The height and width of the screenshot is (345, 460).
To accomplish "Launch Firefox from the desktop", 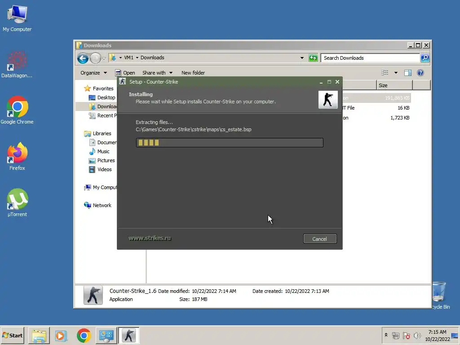I will [x=17, y=156].
